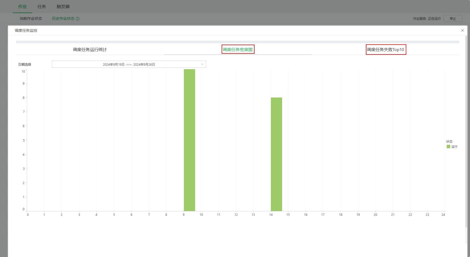Switch to the 触发器 top tab
This screenshot has width=470, height=257.
63,7
